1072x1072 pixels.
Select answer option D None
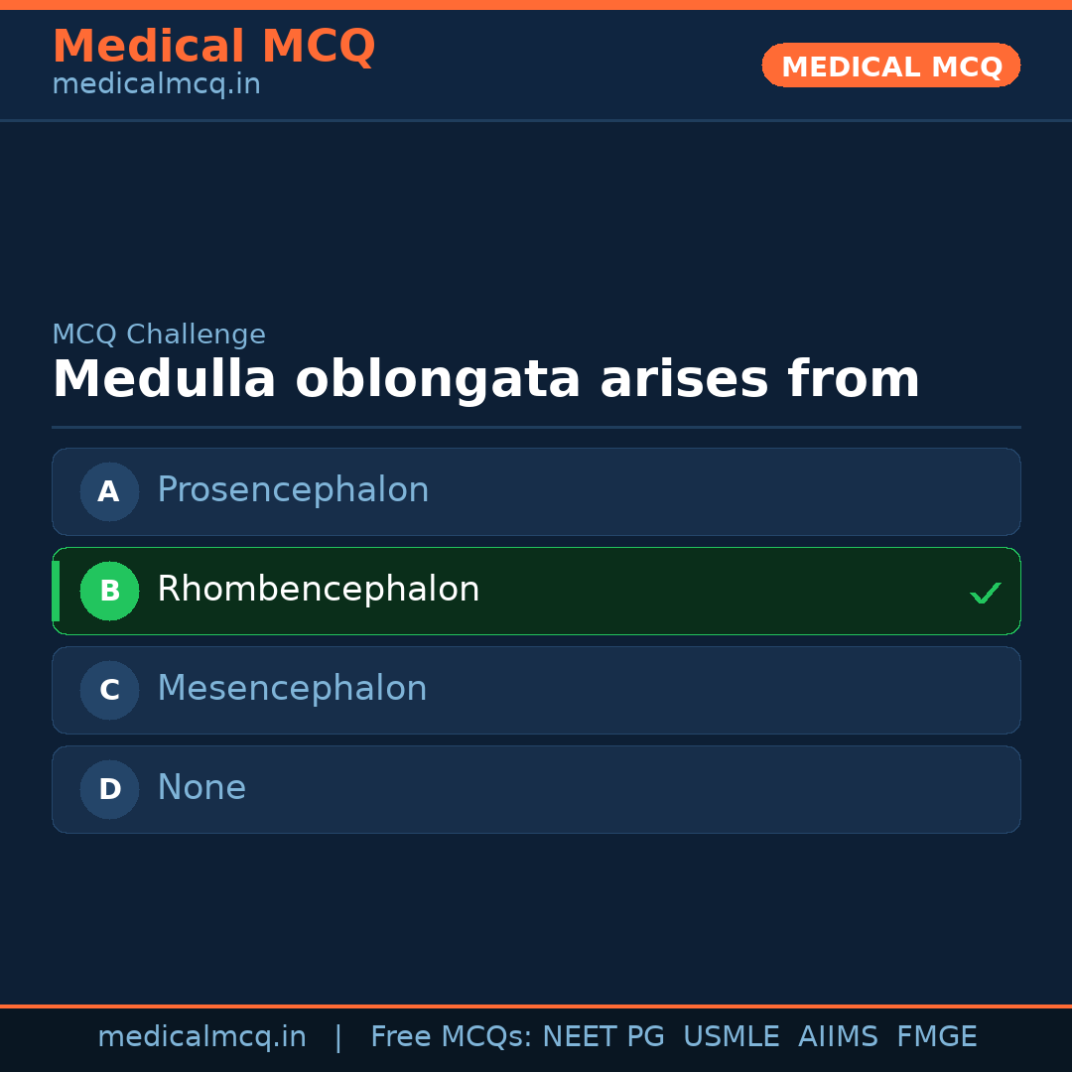click(536, 789)
